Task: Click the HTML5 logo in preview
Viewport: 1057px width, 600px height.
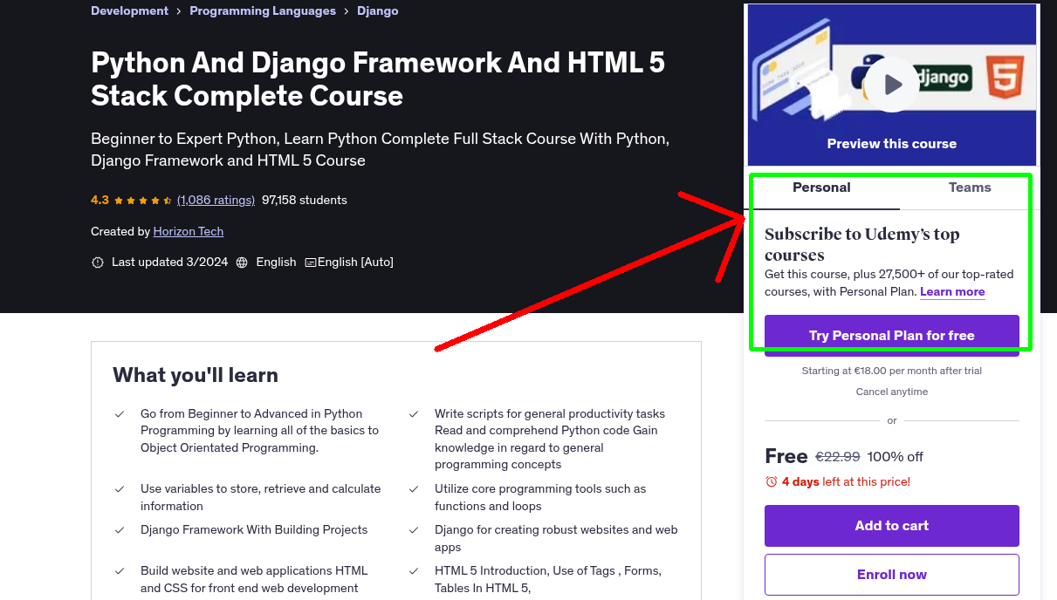Action: 1005,76
